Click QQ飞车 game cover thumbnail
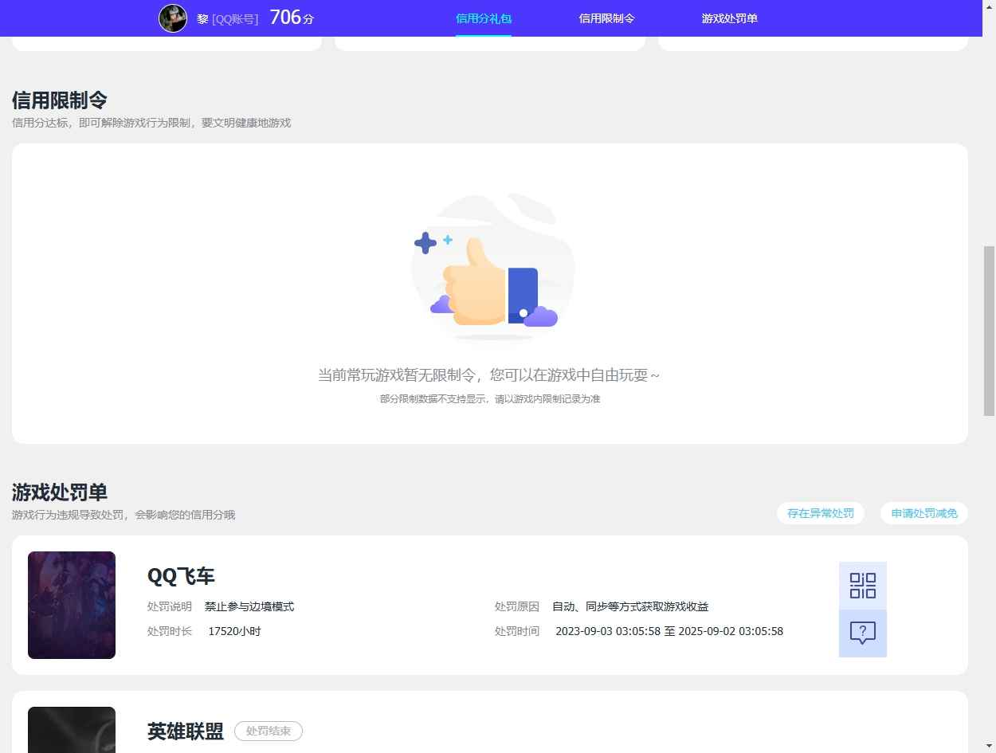Image resolution: width=996 pixels, height=753 pixels. (72, 605)
